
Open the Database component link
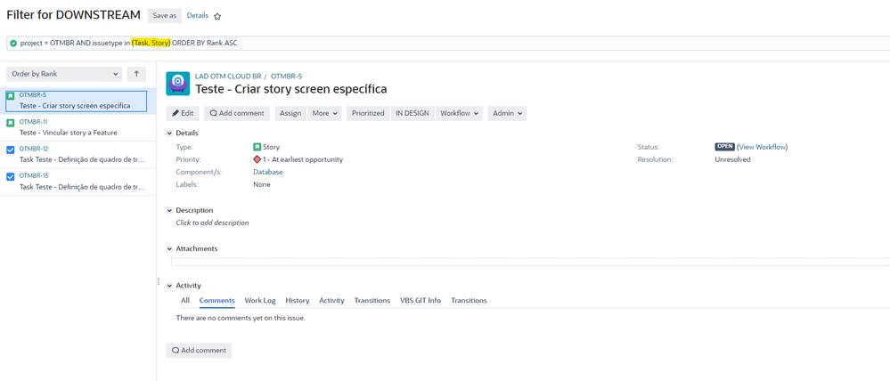268,172
